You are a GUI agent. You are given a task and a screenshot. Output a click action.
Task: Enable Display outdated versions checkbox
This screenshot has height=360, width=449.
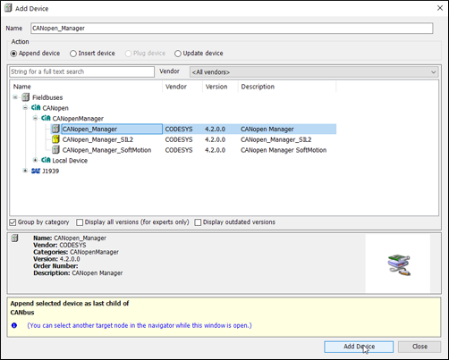[198, 222]
